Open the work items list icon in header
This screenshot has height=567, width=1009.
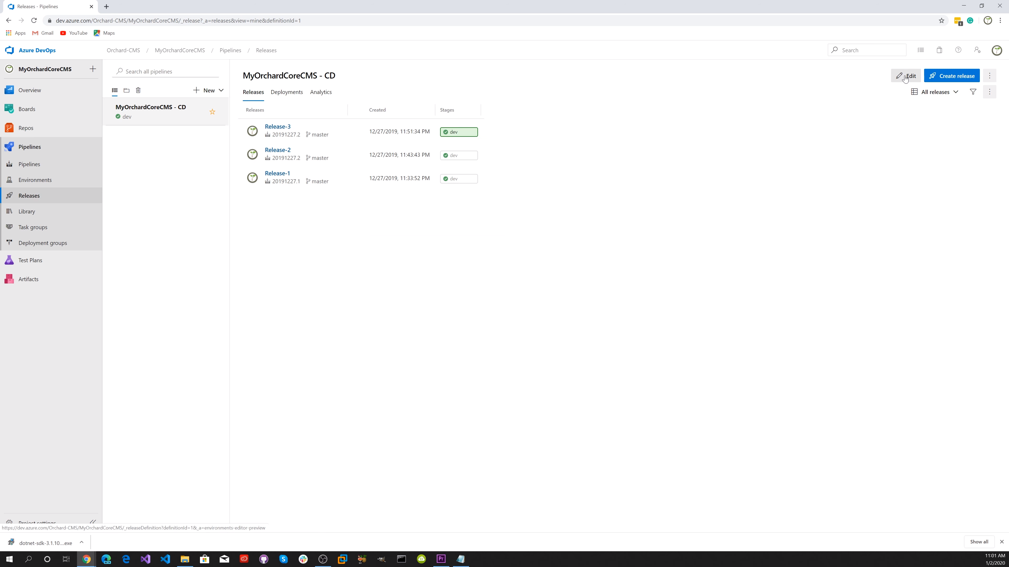[920, 50]
